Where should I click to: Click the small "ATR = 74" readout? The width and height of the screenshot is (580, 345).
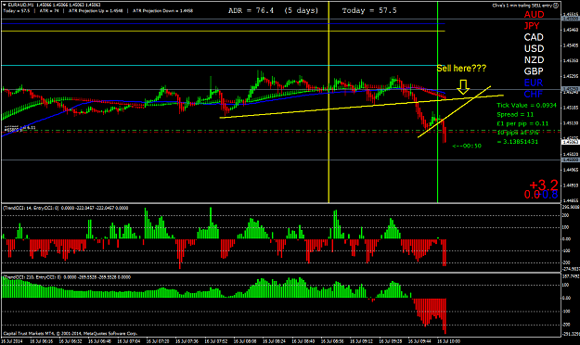tap(49, 11)
